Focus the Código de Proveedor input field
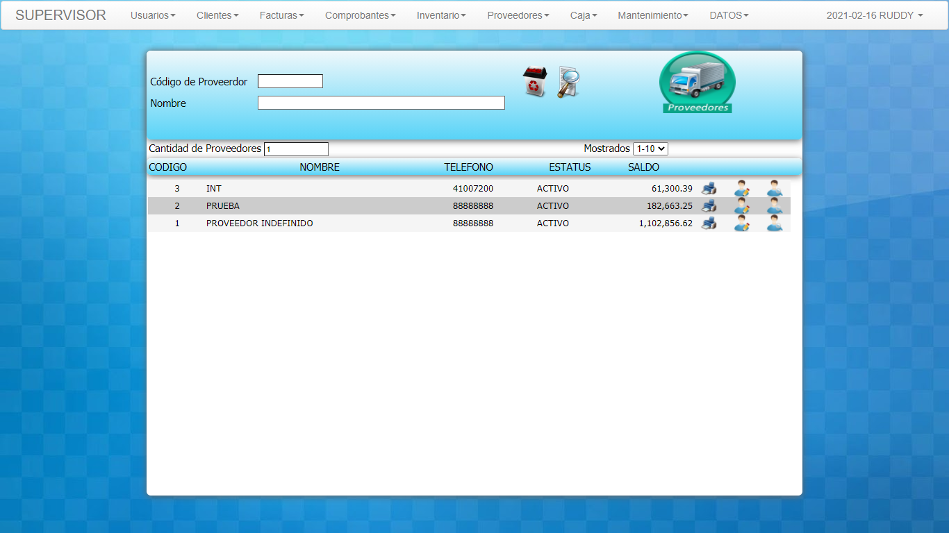949x533 pixels. (x=290, y=81)
